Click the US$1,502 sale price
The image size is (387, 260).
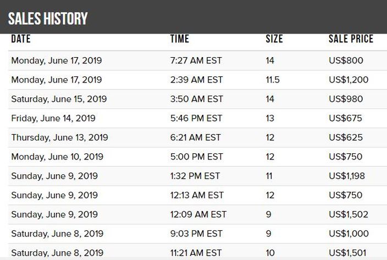click(x=349, y=214)
